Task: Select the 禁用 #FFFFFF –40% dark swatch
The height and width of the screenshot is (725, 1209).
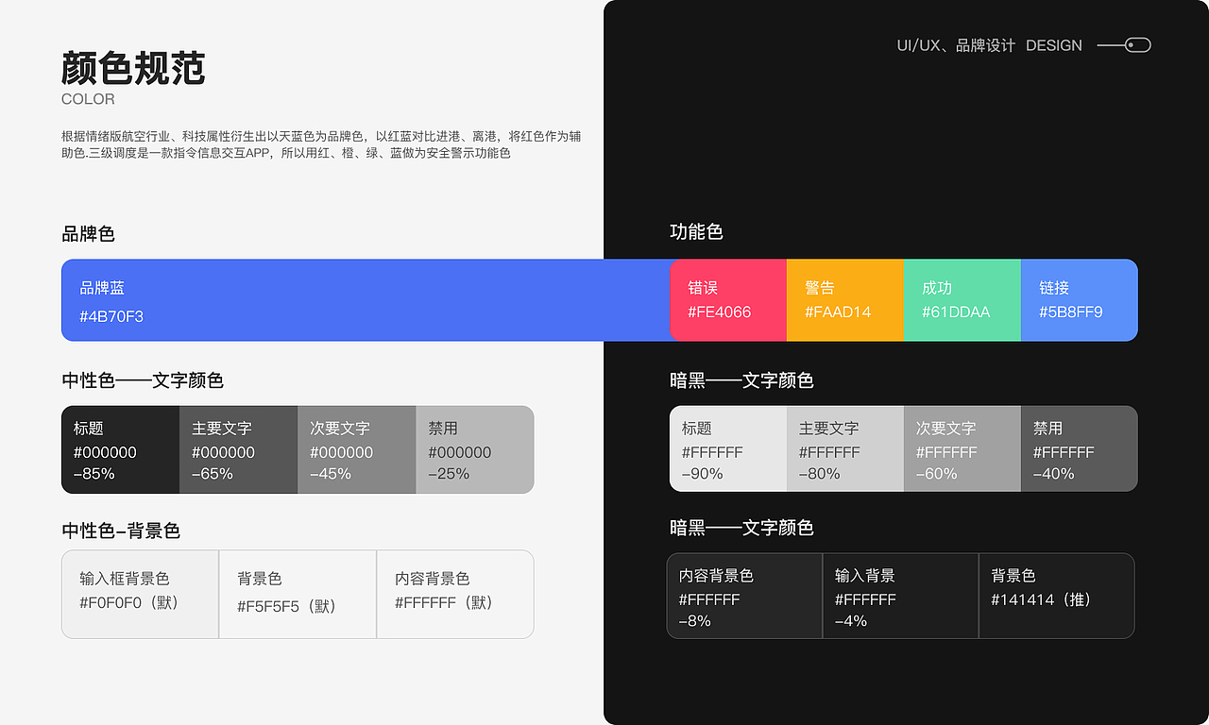Action: (1078, 449)
